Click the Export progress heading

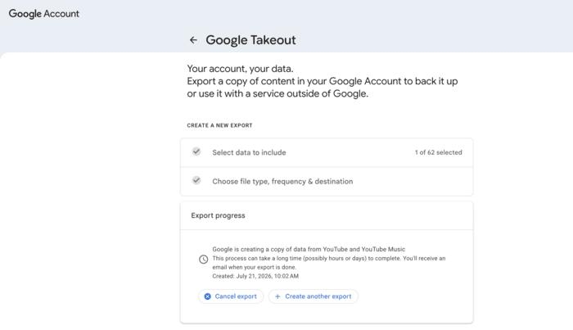coord(218,215)
